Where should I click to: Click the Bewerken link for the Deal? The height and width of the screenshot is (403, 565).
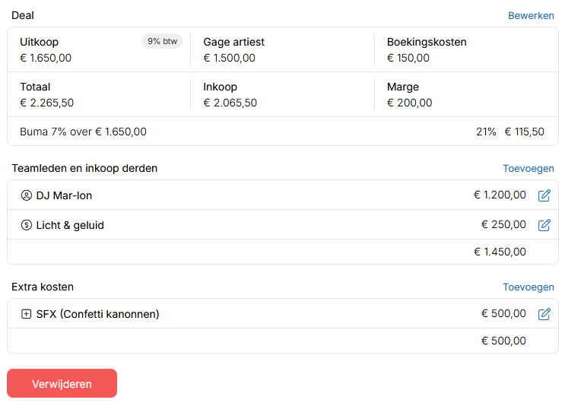[531, 15]
